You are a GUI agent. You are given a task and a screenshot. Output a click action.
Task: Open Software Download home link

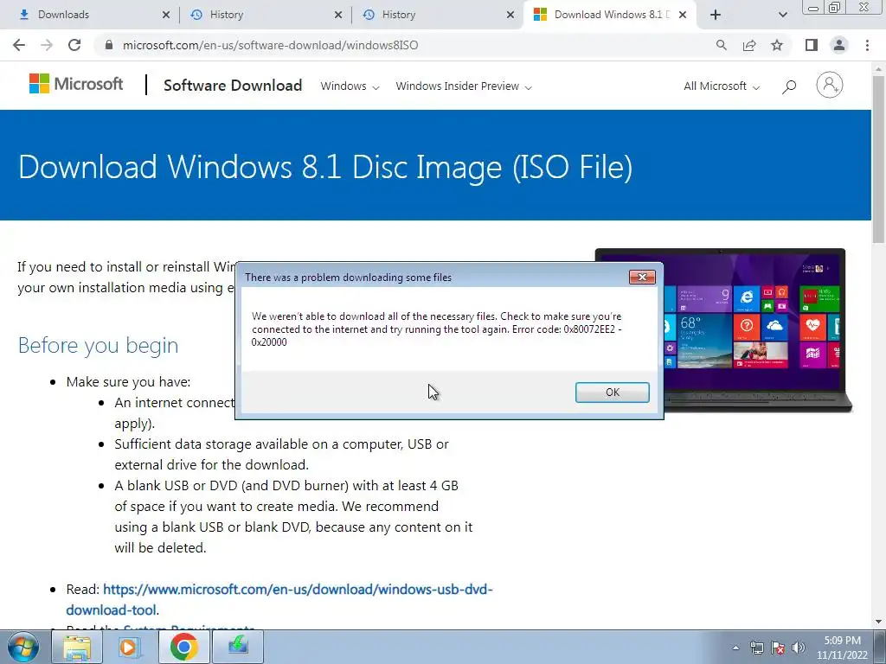233,86
